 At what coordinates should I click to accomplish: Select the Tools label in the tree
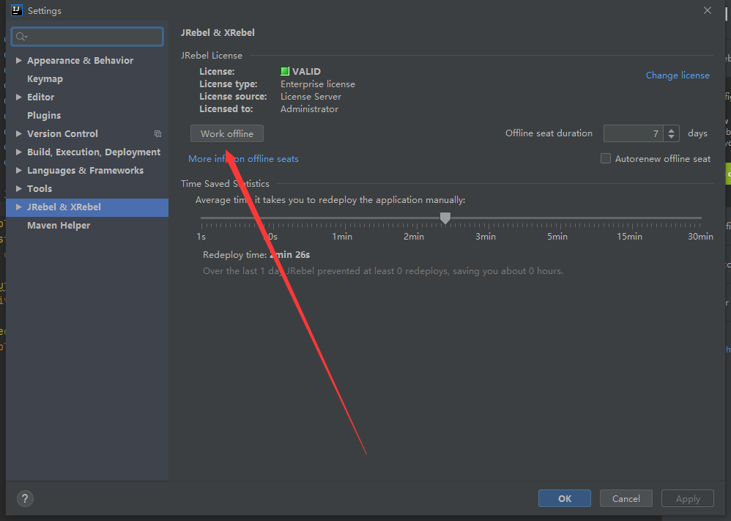[x=40, y=188]
